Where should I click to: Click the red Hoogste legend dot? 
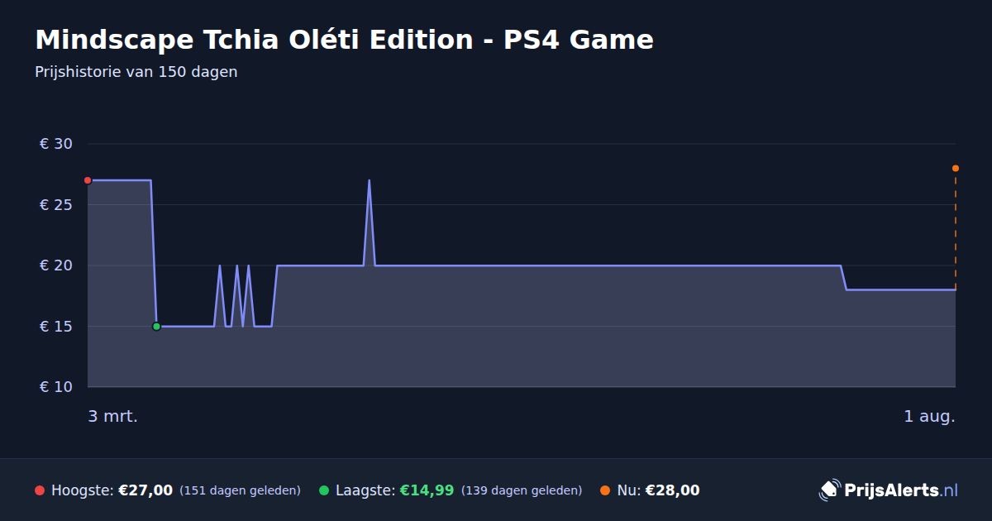click(40, 490)
